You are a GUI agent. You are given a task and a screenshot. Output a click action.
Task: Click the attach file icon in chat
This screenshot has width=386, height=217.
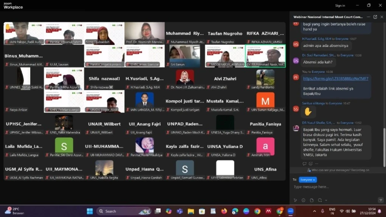point(312,200)
